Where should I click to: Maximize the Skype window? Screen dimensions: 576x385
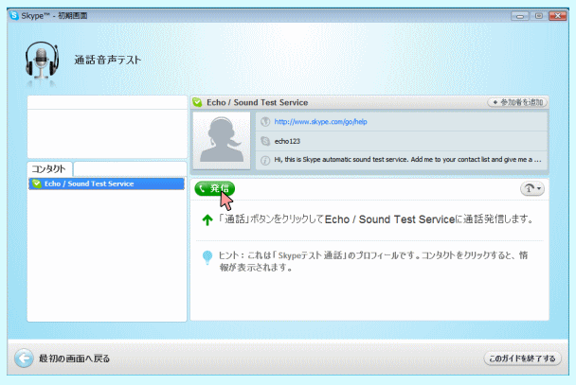pos(538,16)
